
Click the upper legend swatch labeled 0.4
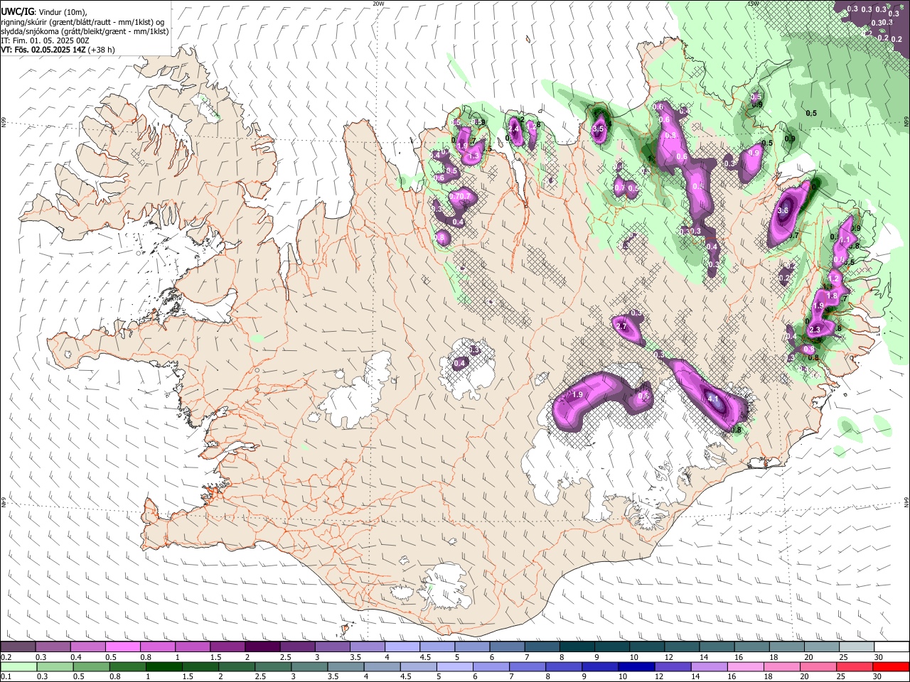[x=87, y=646]
